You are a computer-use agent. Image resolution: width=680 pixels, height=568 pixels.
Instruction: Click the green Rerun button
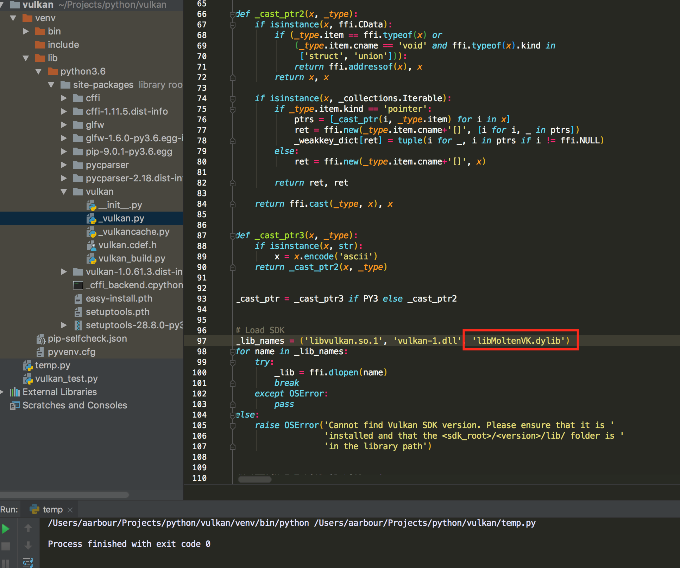pos(6,529)
